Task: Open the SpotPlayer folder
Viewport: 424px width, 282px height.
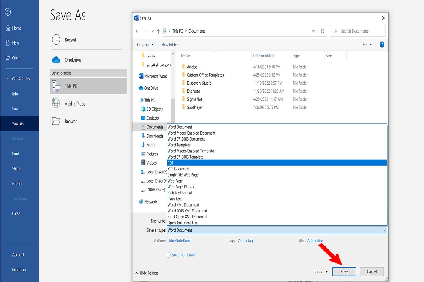Action: point(192,107)
